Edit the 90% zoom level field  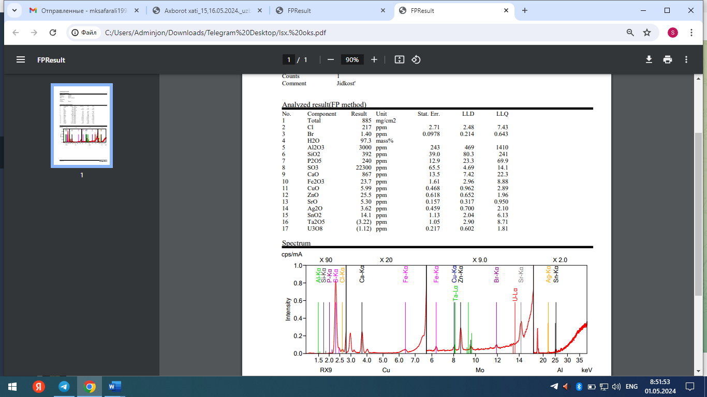(352, 59)
